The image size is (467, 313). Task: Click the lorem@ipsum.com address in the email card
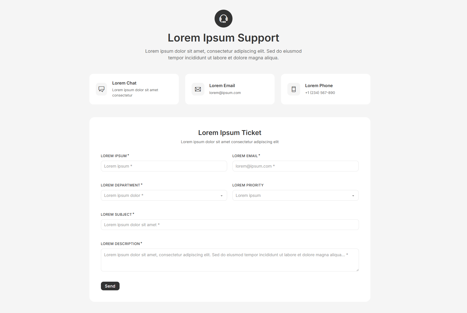225,93
